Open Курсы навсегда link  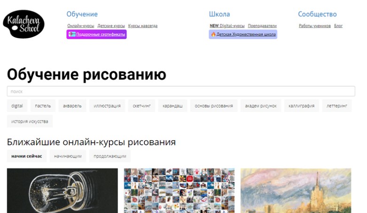pyautogui.click(x=143, y=26)
